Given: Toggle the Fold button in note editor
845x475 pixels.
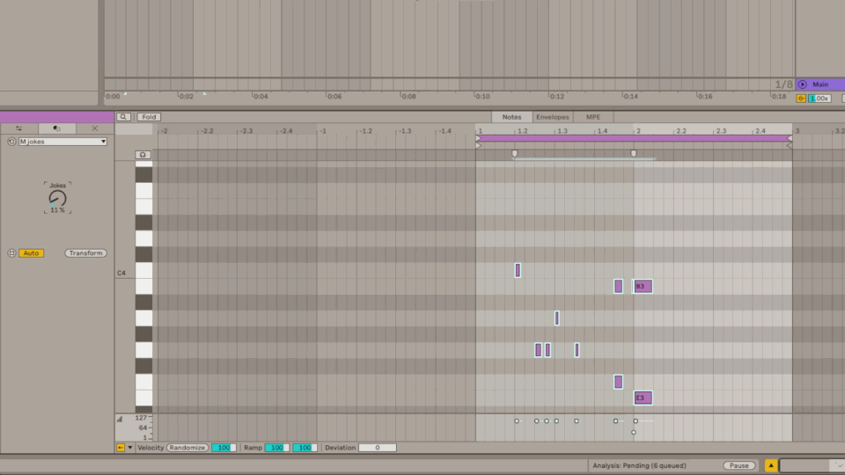Looking at the screenshot, I should (148, 117).
